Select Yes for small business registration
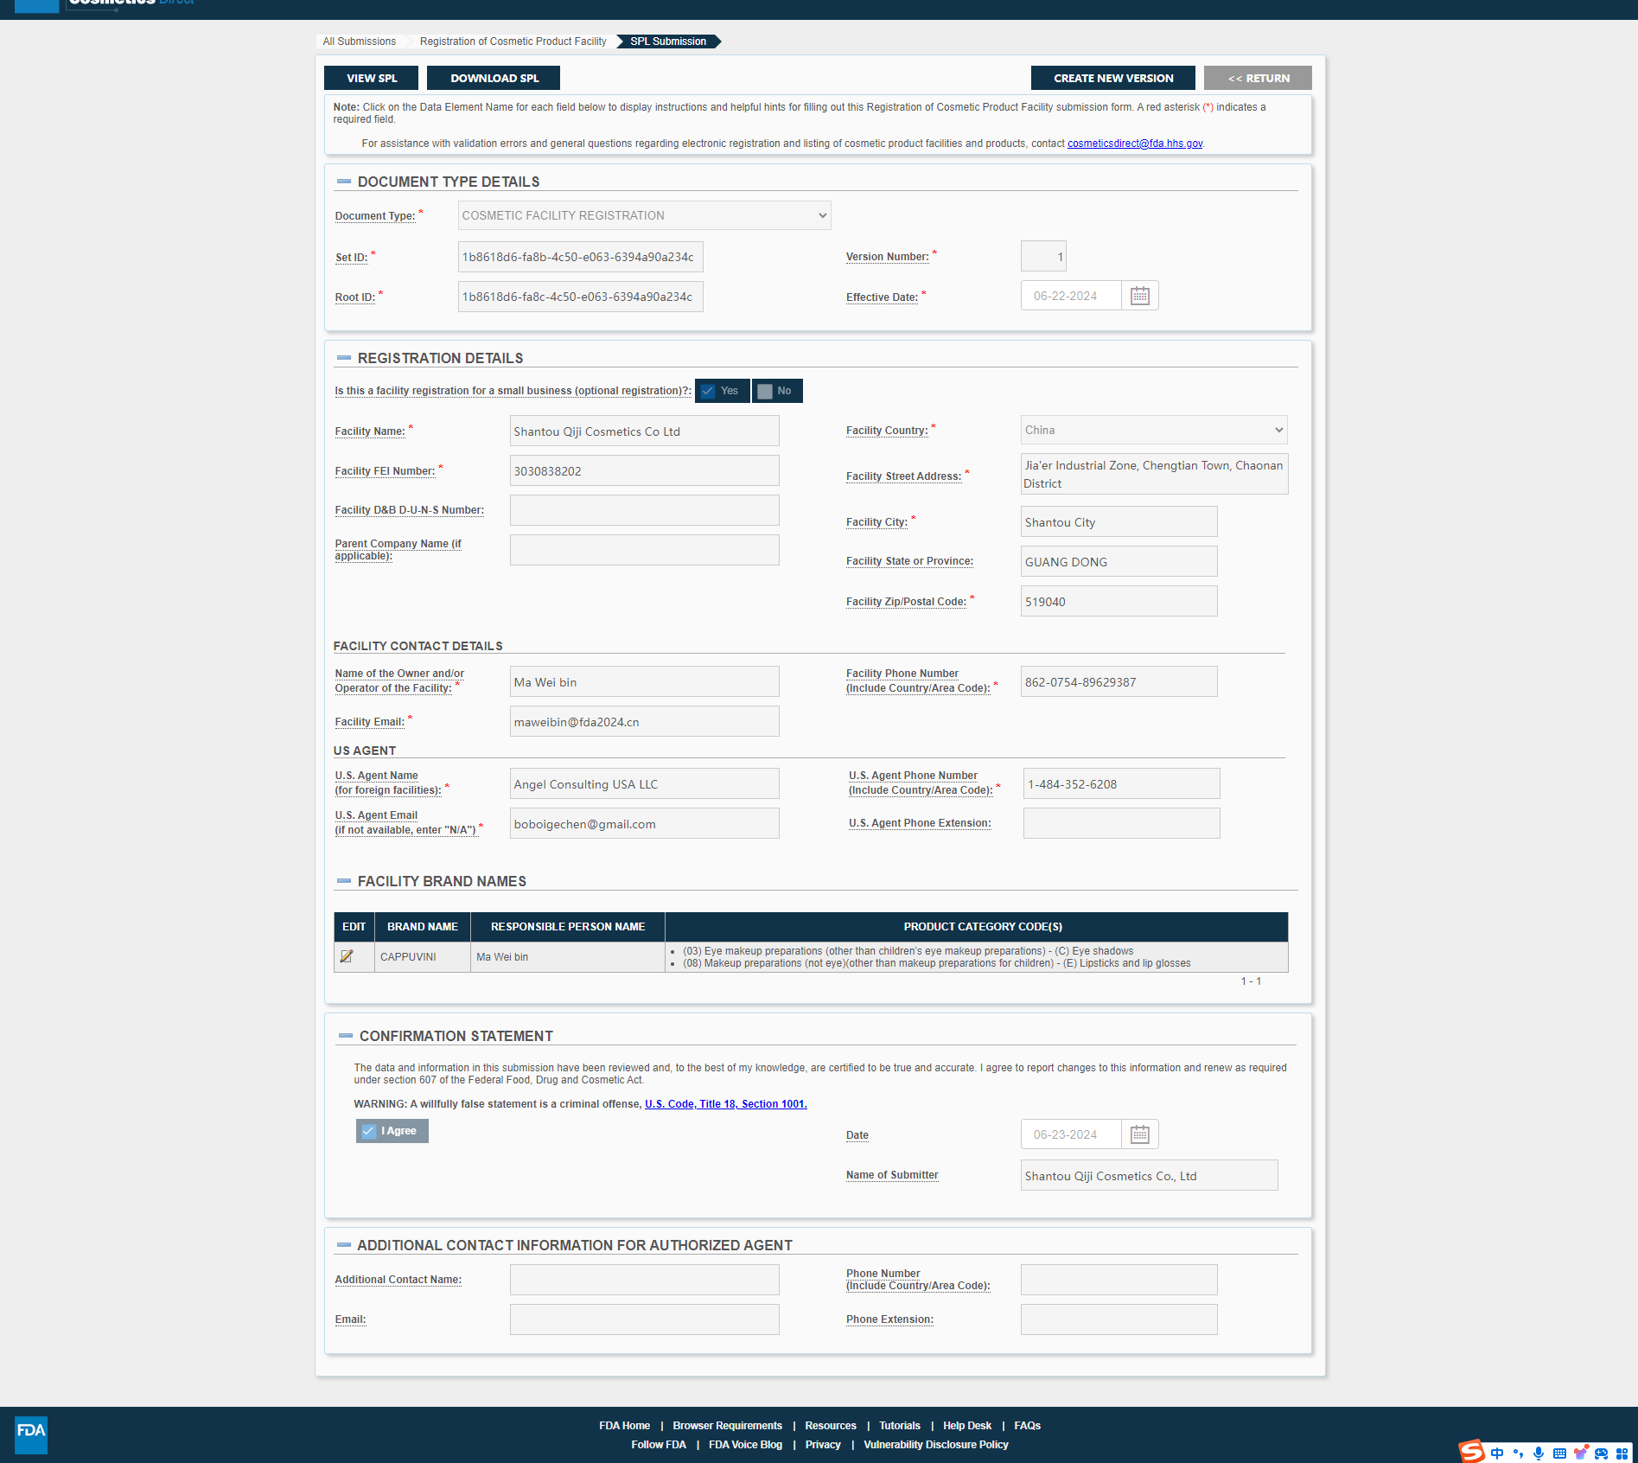Image resolution: width=1638 pixels, height=1463 pixels. pos(722,391)
